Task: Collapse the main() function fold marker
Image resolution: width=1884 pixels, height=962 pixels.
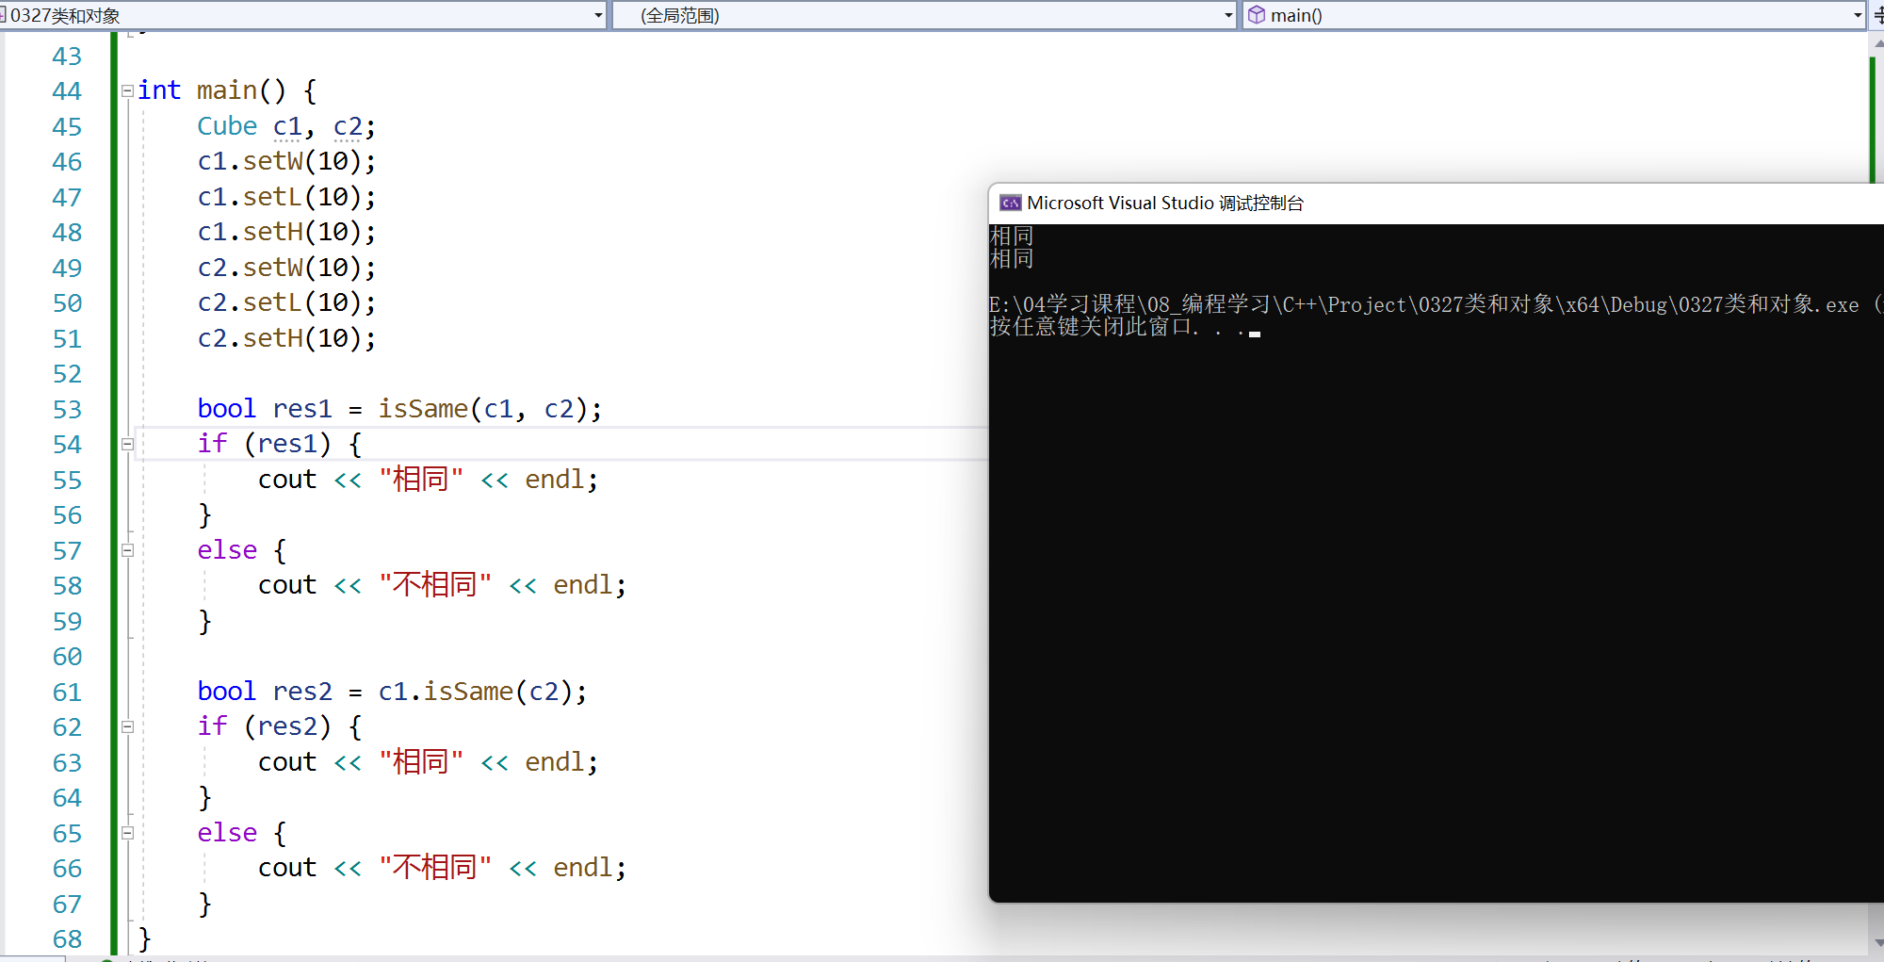Action: point(127,91)
